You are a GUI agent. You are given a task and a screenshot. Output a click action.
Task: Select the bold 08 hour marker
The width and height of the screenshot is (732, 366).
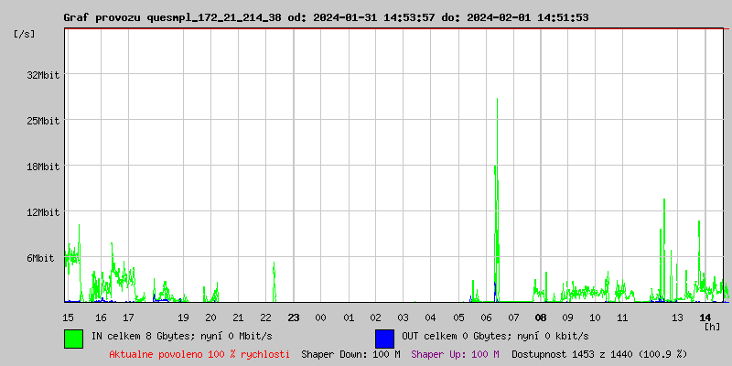point(540,318)
